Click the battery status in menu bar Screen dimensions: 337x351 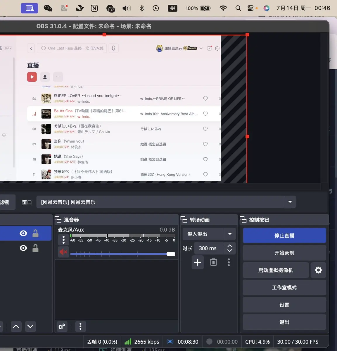coord(198,8)
